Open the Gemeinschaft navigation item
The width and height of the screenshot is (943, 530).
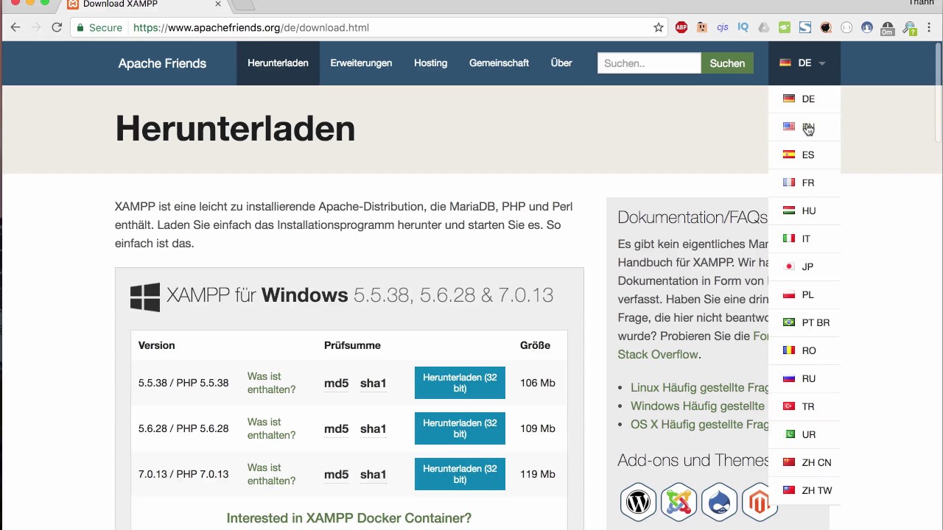[499, 63]
